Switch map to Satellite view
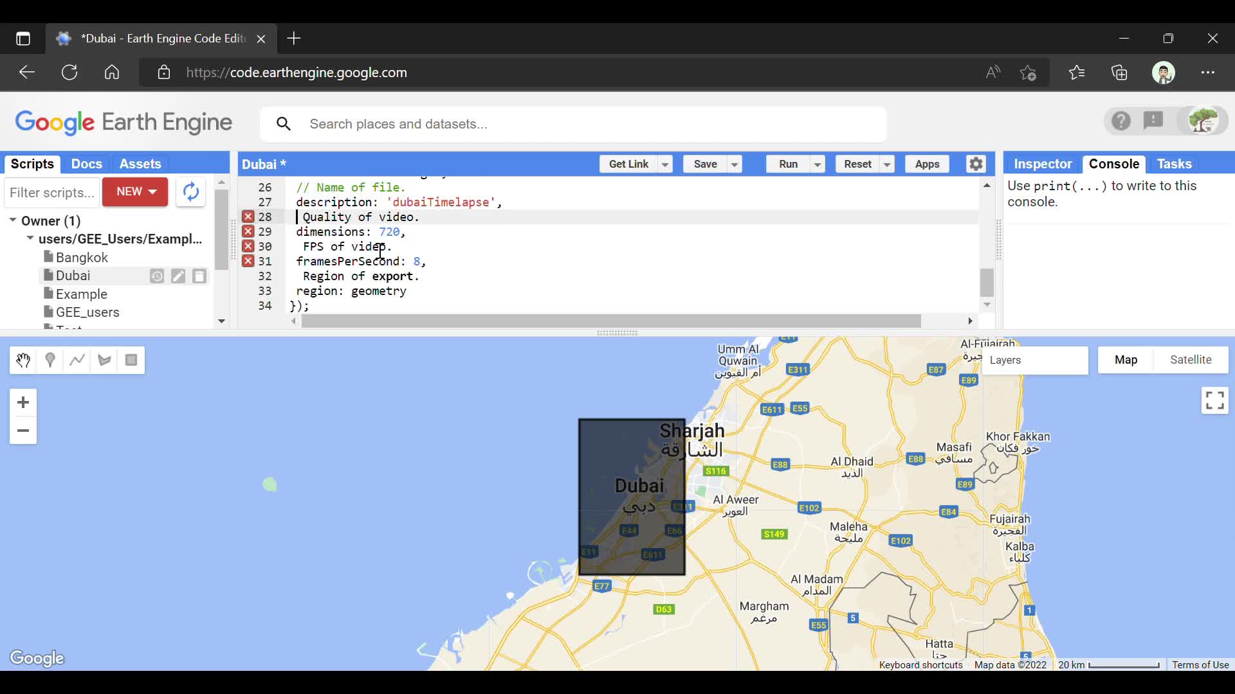This screenshot has height=694, width=1235. click(1191, 360)
